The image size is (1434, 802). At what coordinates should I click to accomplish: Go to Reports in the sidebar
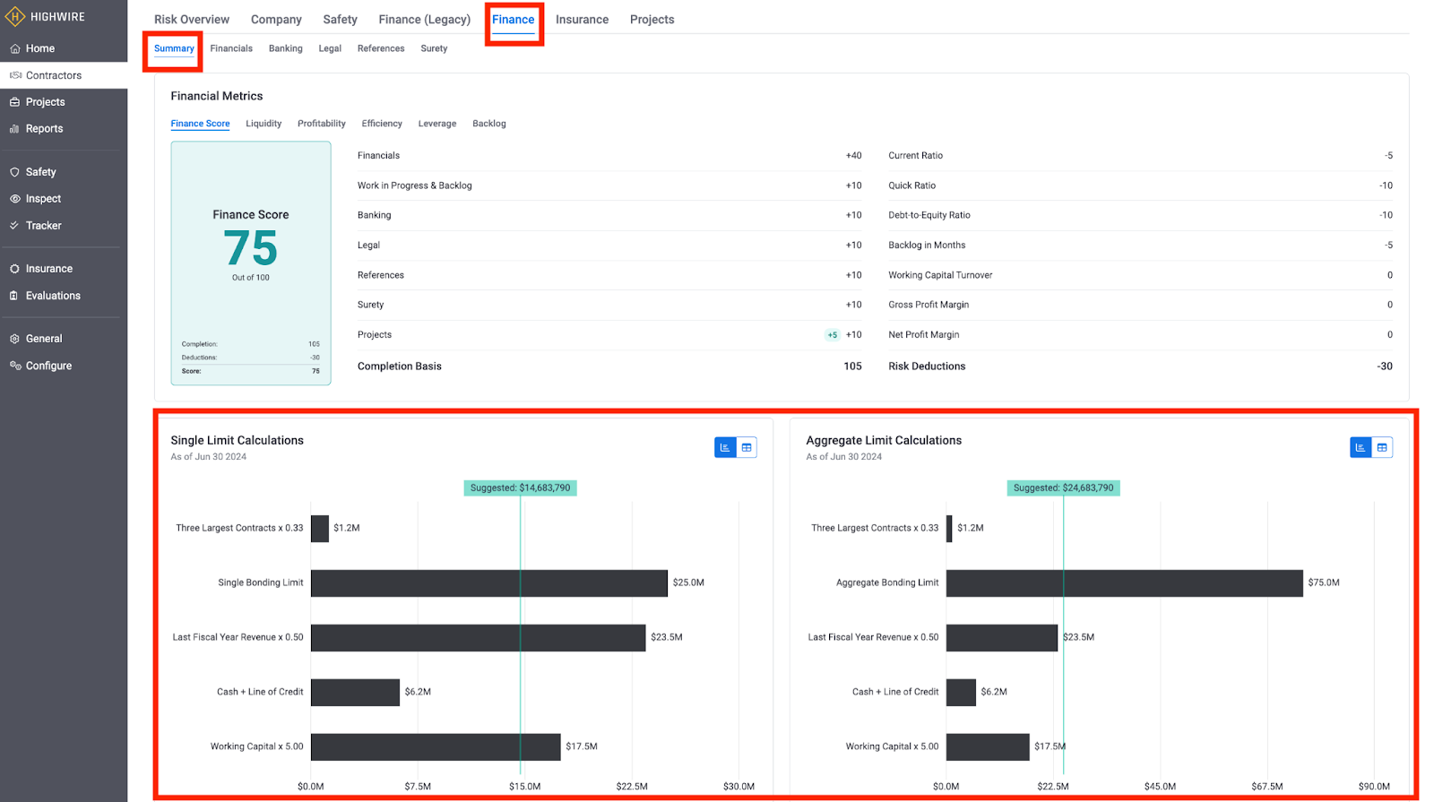pyautogui.click(x=44, y=129)
